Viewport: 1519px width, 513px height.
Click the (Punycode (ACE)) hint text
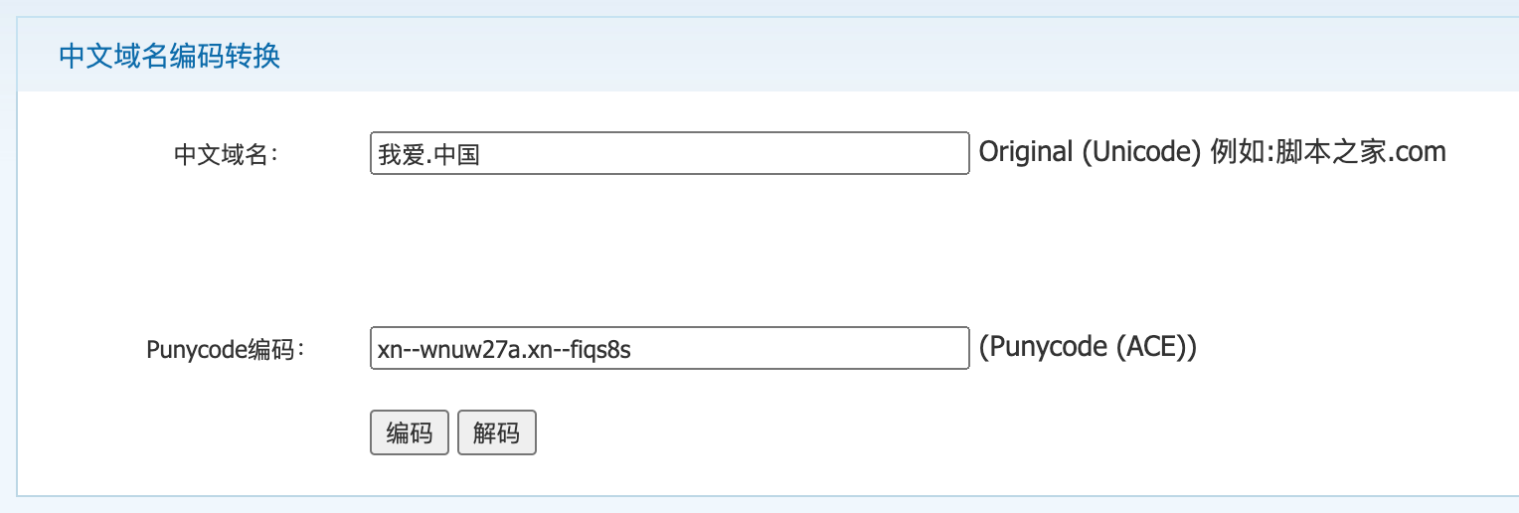[1088, 347]
